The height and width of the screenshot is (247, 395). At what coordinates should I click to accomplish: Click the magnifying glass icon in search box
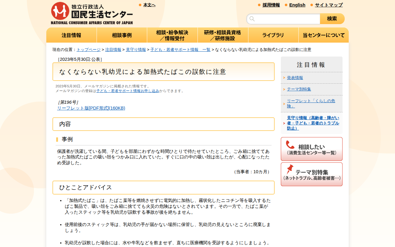[x=252, y=19]
